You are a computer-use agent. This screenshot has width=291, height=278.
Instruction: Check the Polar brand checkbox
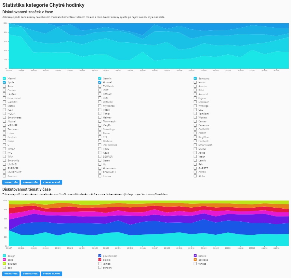[5, 86]
